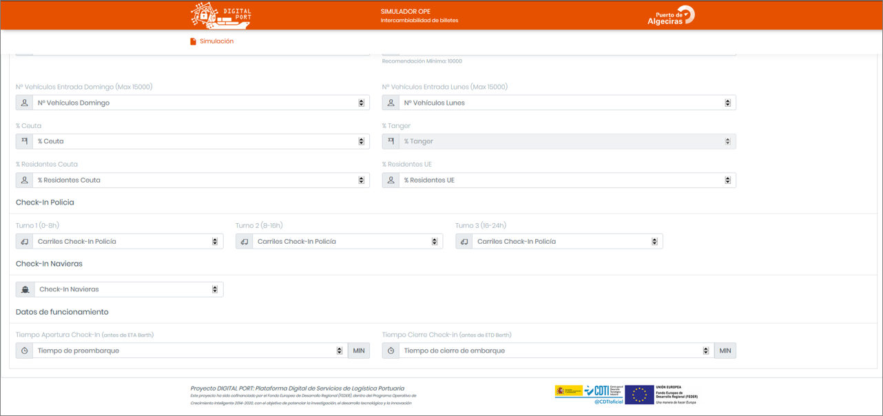
Task: Click the clock icon beside Tiempo de cierre de embarque
Action: (x=391, y=351)
